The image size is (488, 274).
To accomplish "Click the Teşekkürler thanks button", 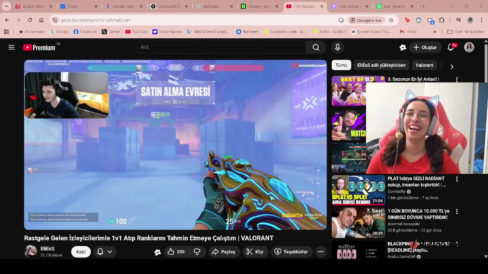I will pos(291,252).
